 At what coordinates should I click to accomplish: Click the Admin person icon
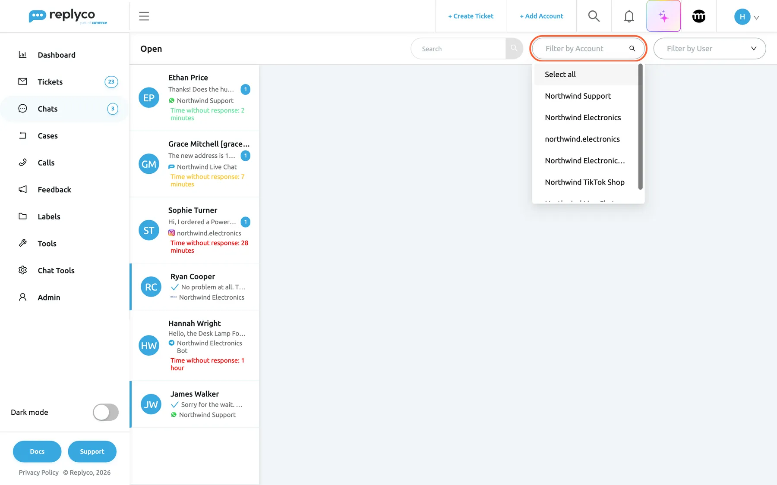(23, 297)
